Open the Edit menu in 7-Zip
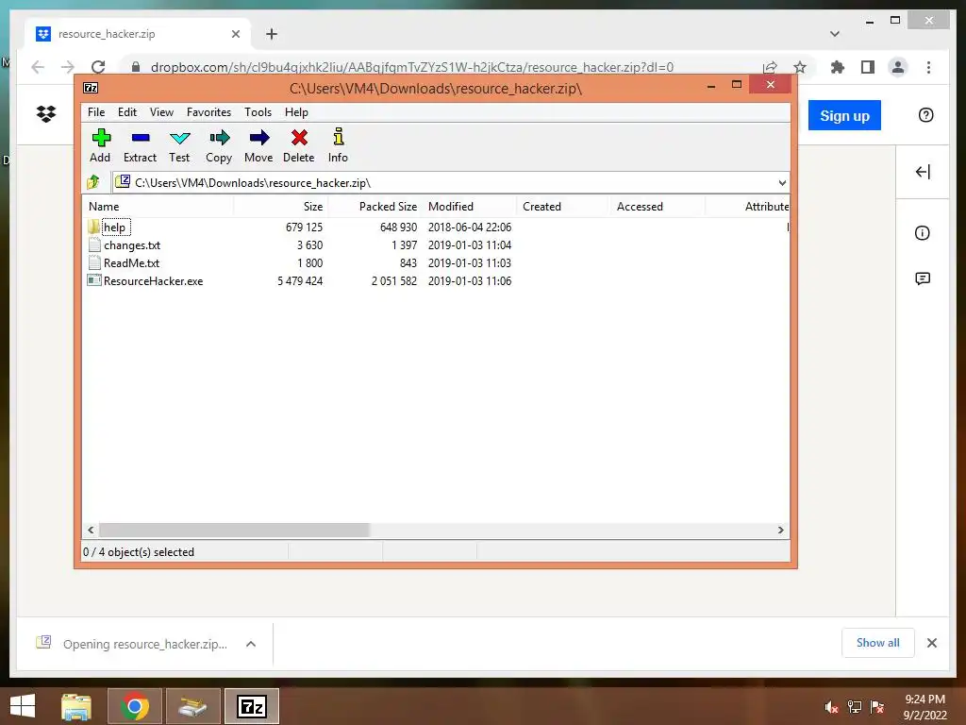 (127, 112)
